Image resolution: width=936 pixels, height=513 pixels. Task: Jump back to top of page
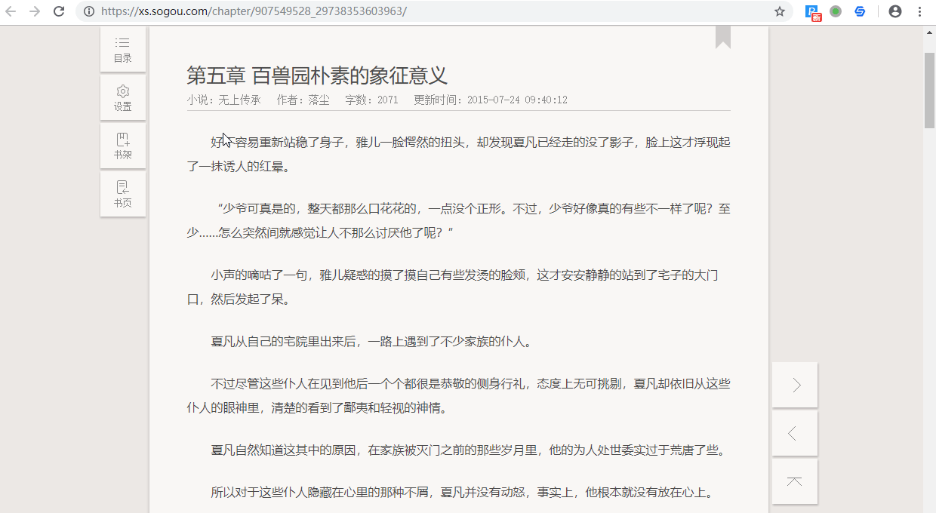click(795, 482)
